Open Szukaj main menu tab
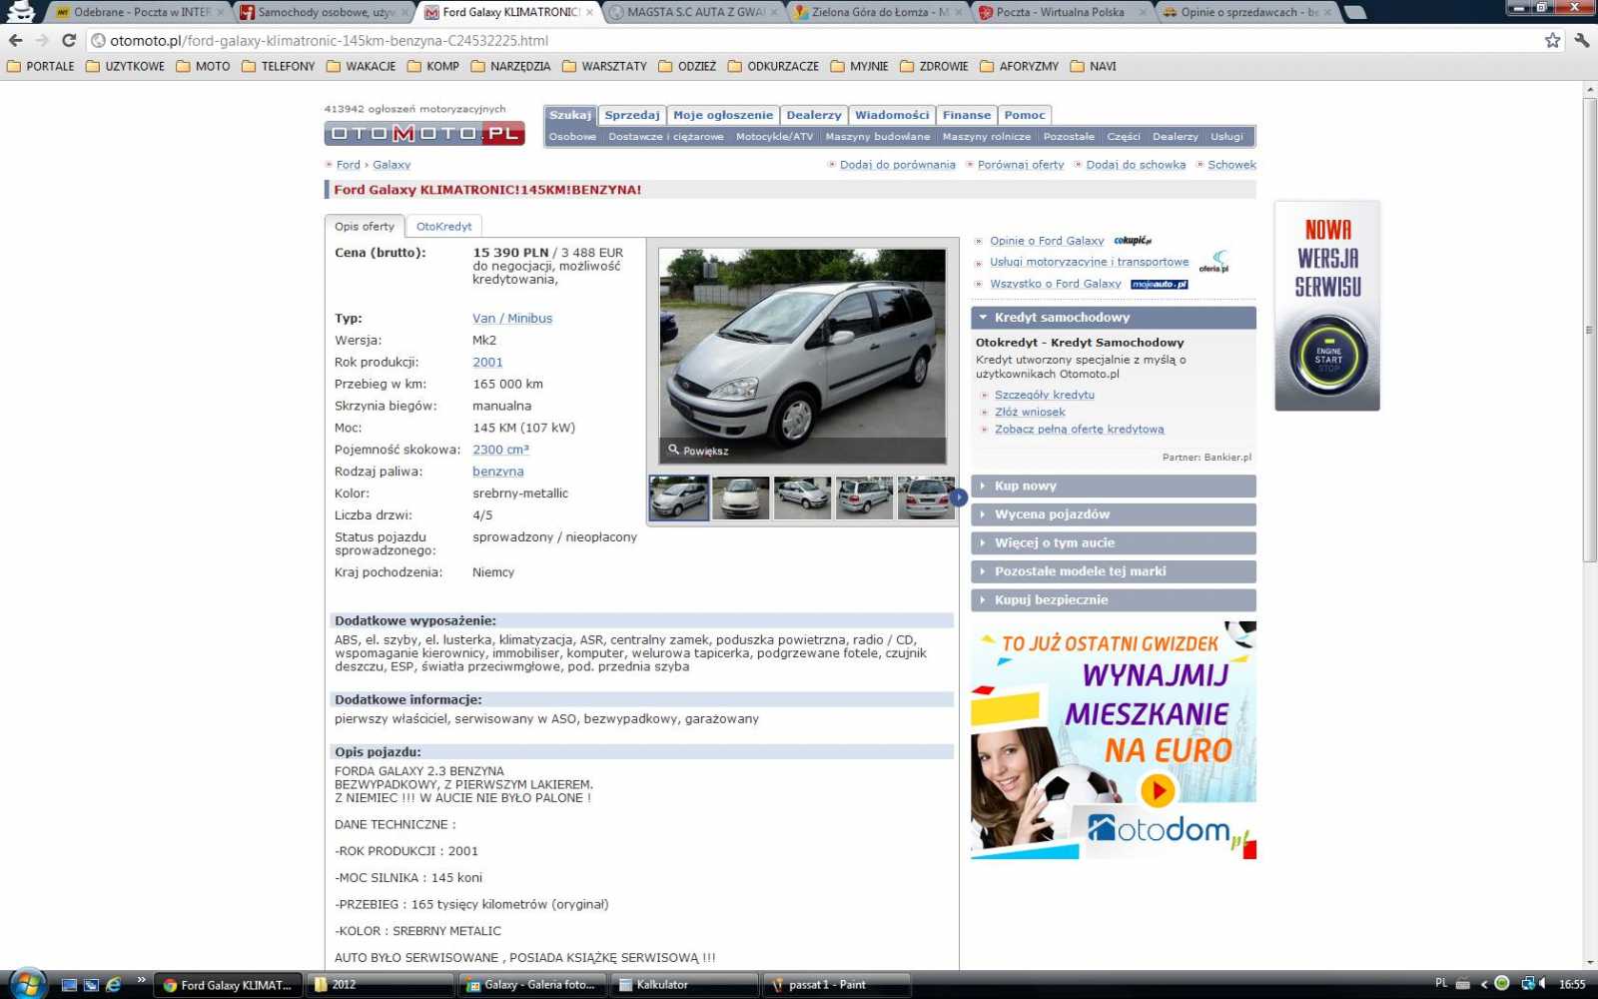 coord(570,115)
